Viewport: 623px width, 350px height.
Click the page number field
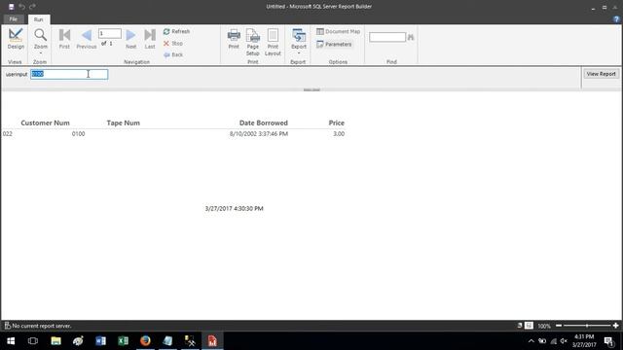110,33
